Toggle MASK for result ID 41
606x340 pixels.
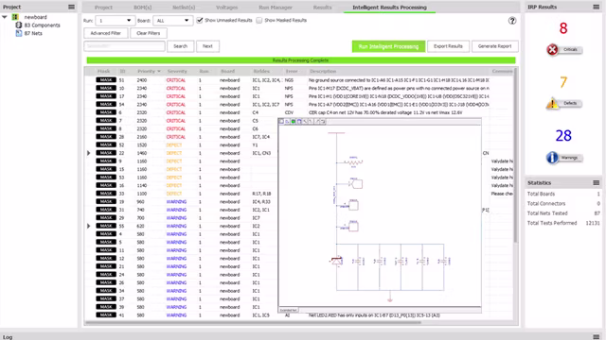106,314
